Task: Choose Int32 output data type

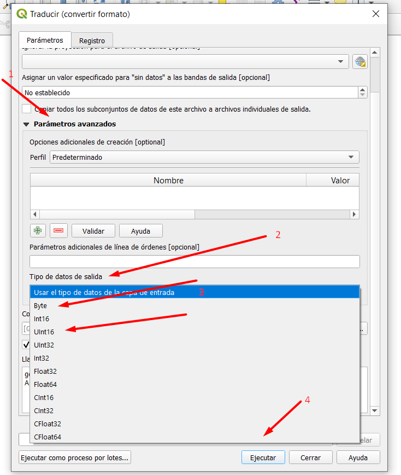Action: (194, 358)
